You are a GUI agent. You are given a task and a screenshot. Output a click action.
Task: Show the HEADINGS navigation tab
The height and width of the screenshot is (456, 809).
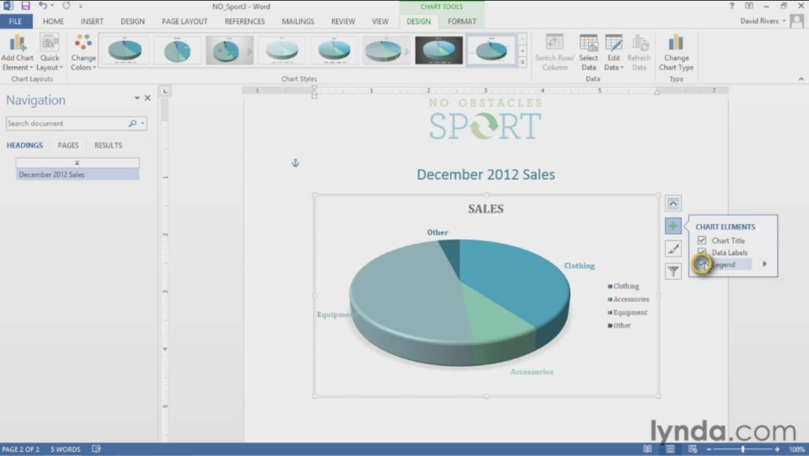pos(25,145)
